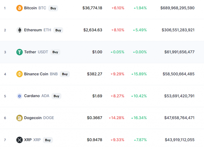Viewport: 204px width, 149px height.
Task: Open the Dogecoin DOGE name link
Action: coord(39,118)
